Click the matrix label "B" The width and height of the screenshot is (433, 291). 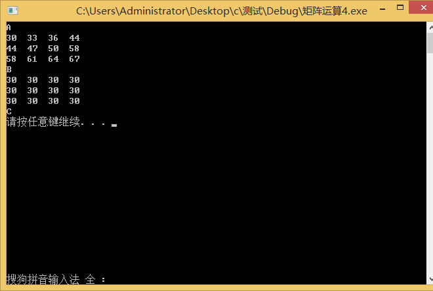(x=9, y=70)
